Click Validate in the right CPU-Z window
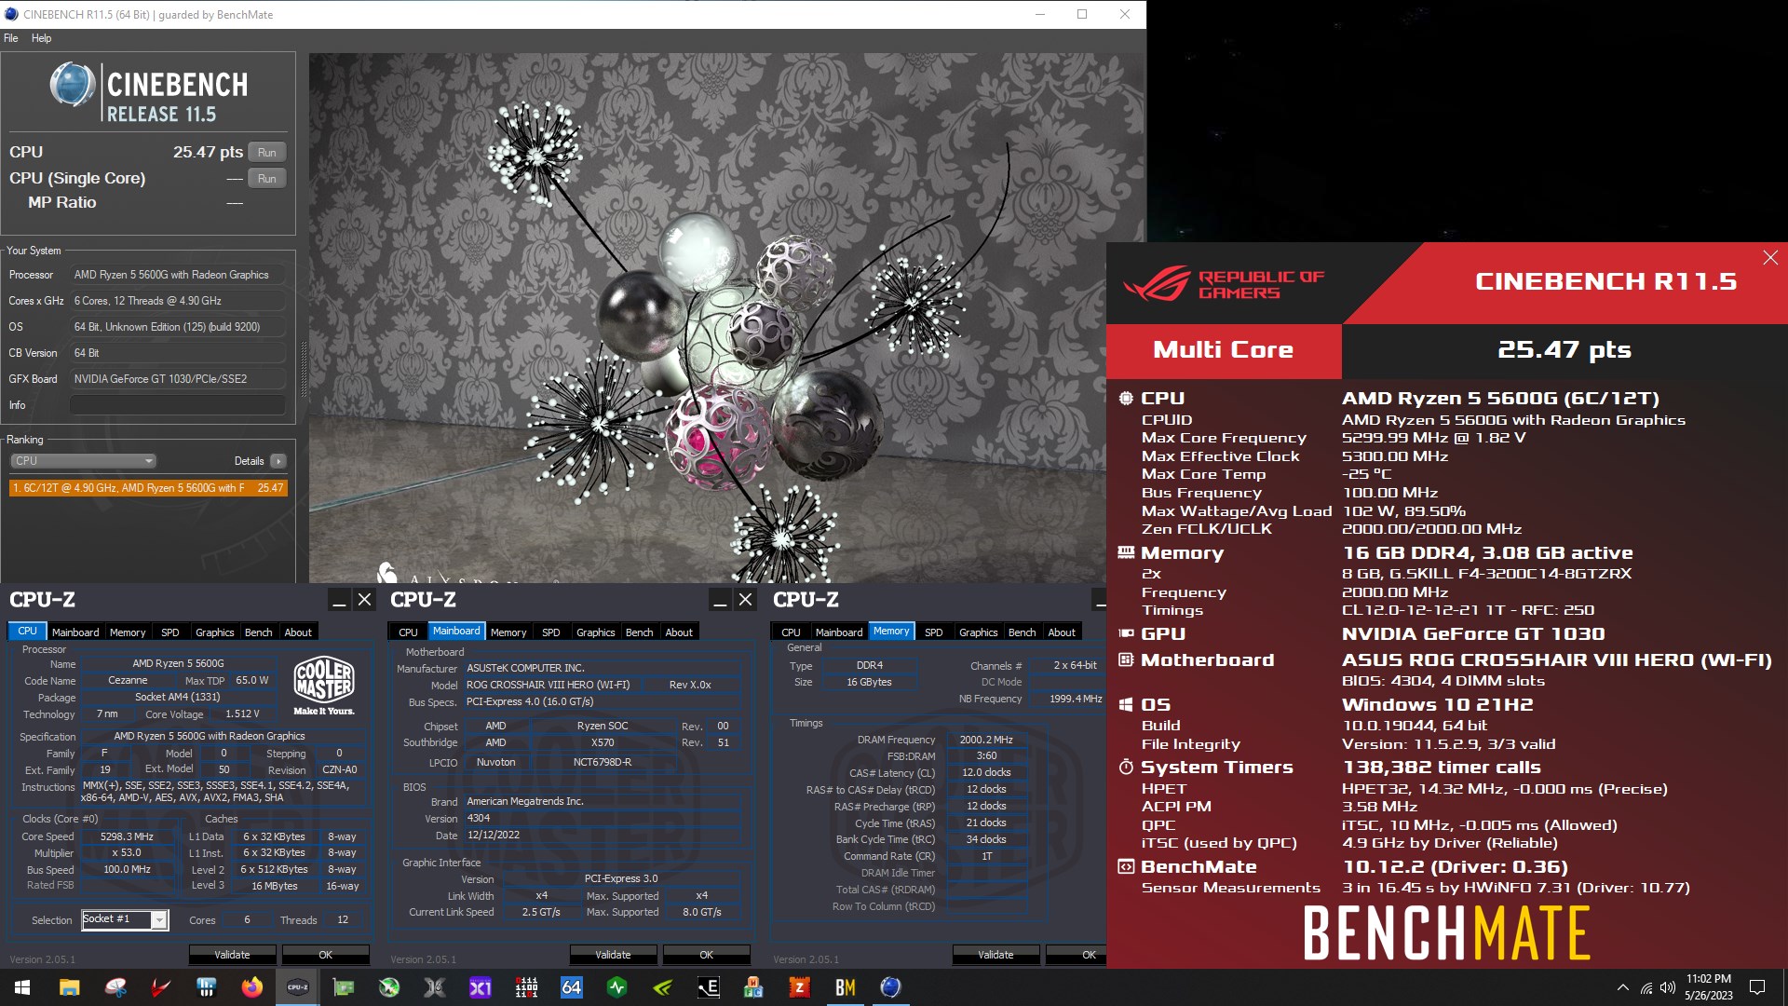Screen dimensions: 1788x1006 tap(996, 955)
